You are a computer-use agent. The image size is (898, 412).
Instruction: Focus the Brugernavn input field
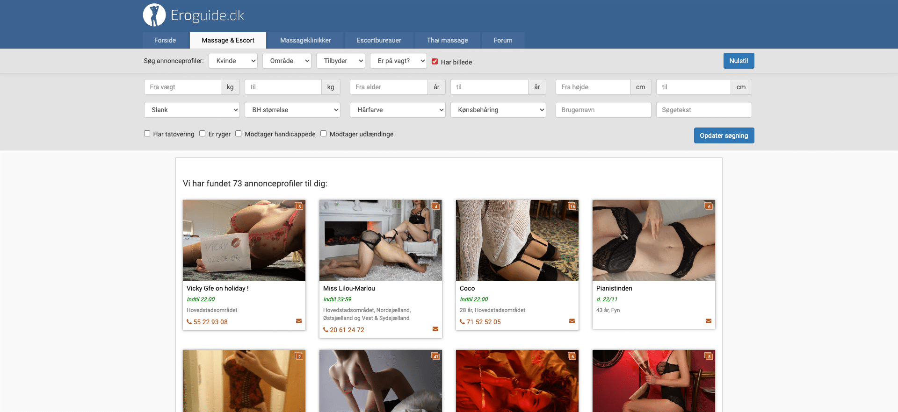point(603,110)
